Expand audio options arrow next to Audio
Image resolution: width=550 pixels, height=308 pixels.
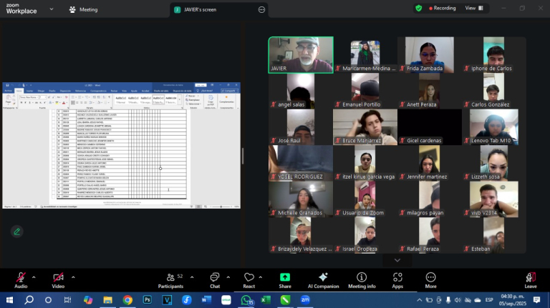pyautogui.click(x=34, y=274)
